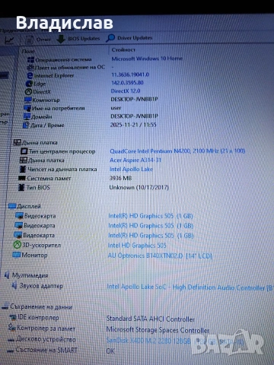Open the Acer Aspire A314-31 link
The width and height of the screenshot is (274, 365).
click(x=135, y=160)
